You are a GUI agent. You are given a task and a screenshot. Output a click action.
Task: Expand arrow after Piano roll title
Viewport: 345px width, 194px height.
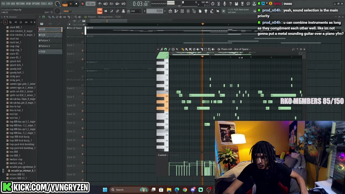click(250, 49)
